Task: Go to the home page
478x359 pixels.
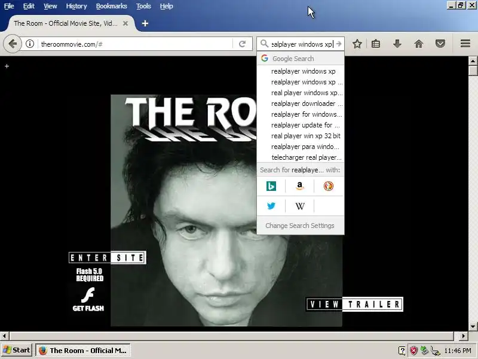Action: point(419,44)
